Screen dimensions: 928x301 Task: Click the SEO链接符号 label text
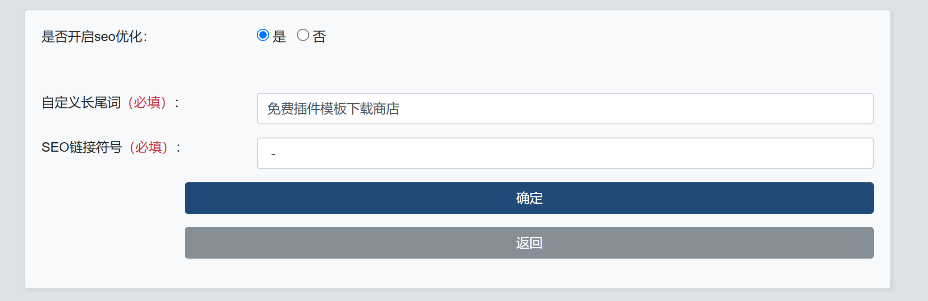82,147
